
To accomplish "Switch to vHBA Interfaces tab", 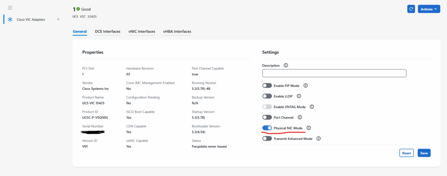I will pyautogui.click(x=177, y=31).
